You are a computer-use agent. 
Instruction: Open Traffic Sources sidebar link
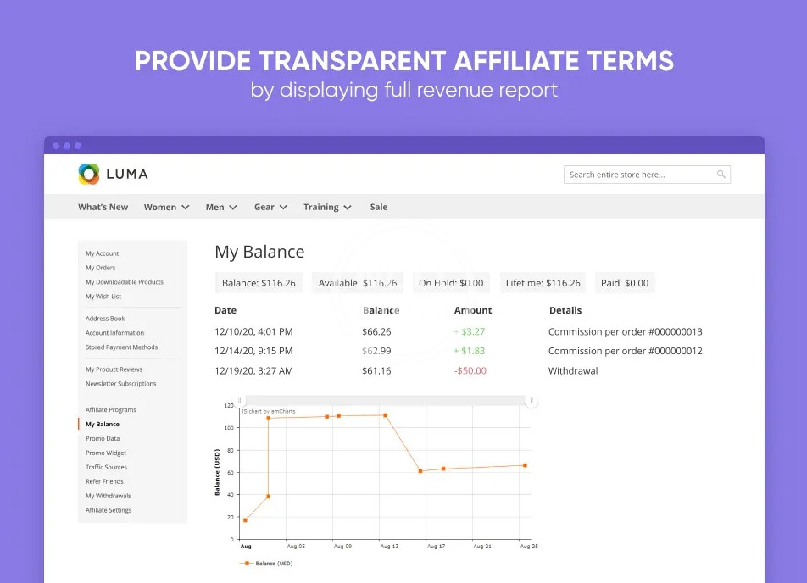point(107,467)
